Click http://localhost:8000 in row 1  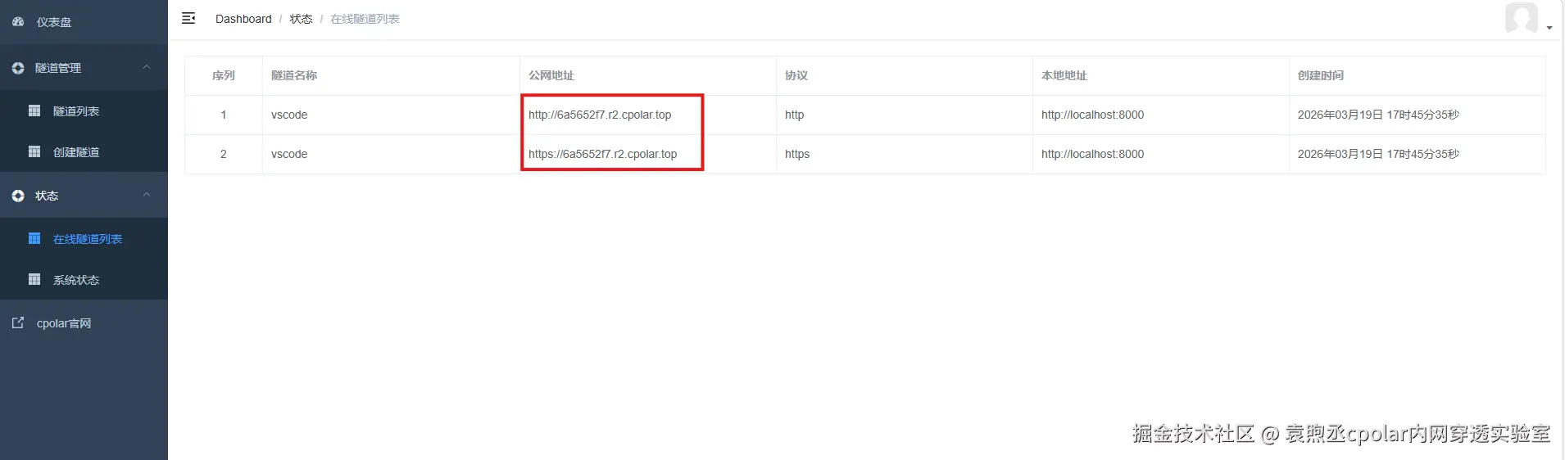coord(1092,115)
